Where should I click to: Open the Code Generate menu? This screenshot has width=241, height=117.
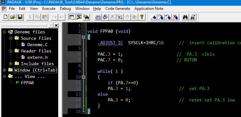118,9
